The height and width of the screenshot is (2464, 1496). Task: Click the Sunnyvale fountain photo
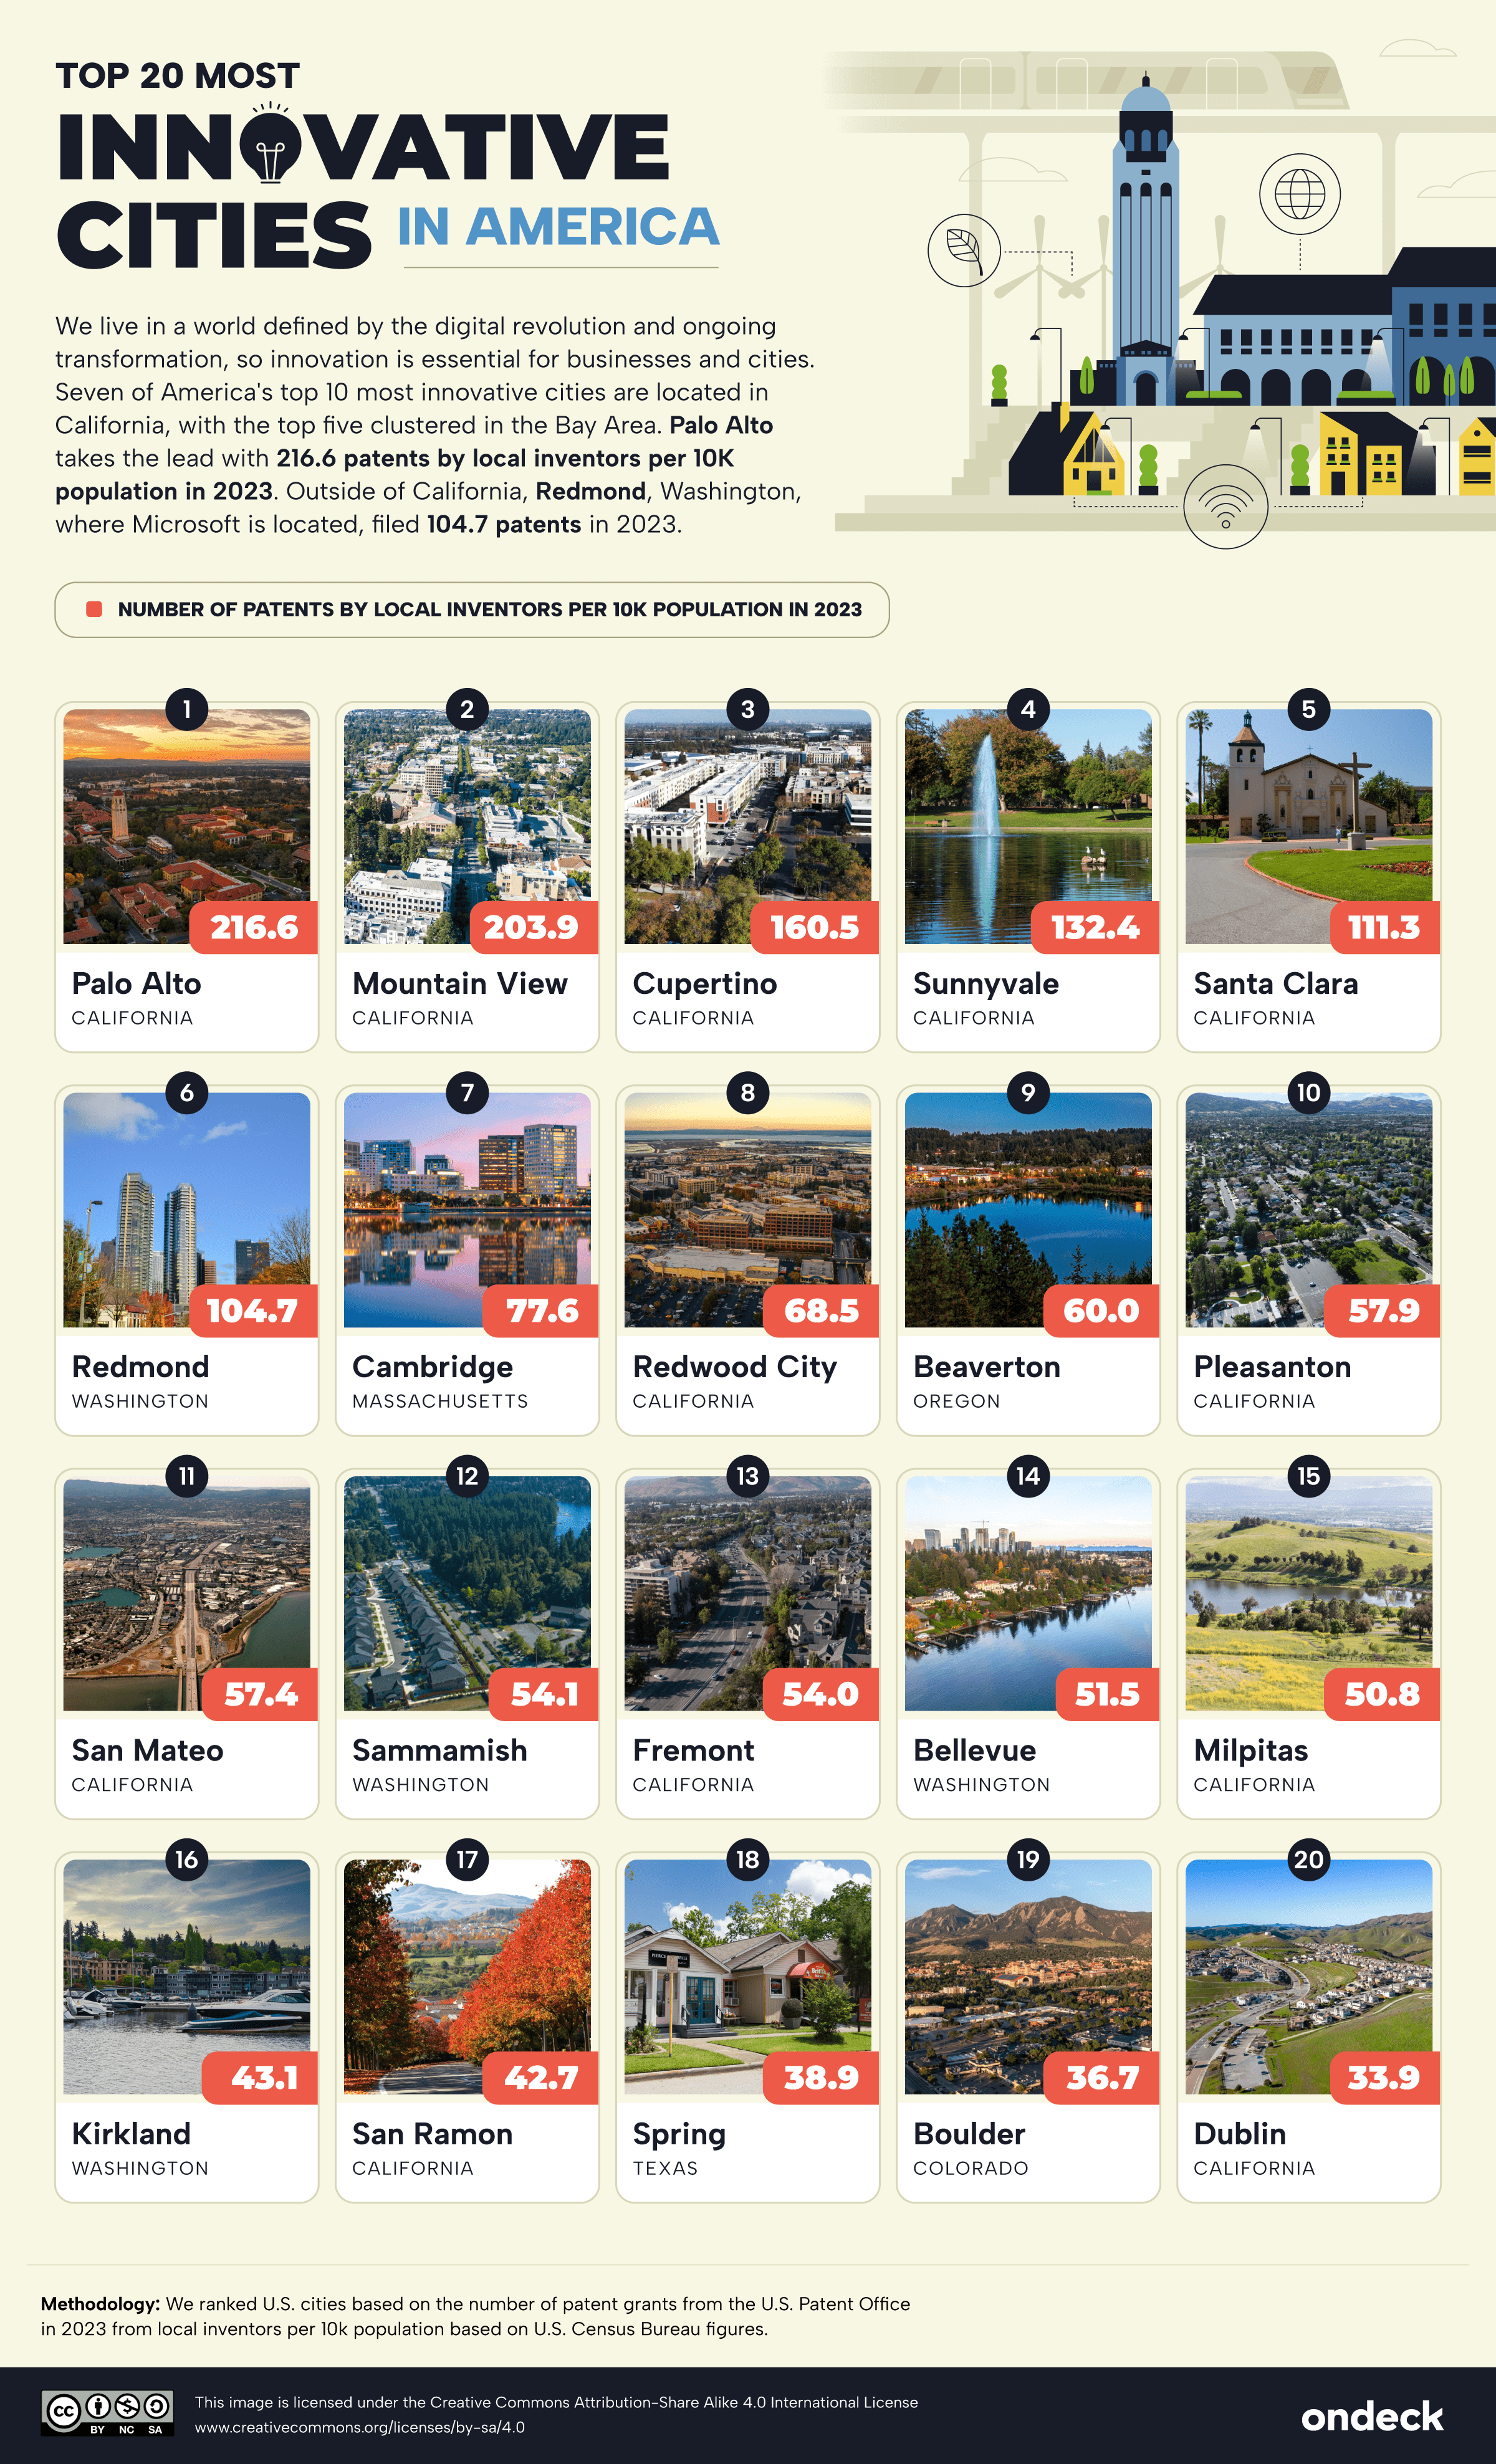pyautogui.click(x=1028, y=826)
